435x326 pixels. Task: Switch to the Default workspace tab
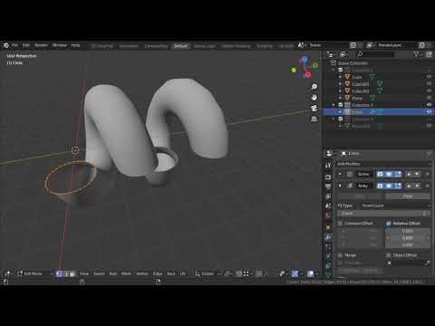coord(180,46)
